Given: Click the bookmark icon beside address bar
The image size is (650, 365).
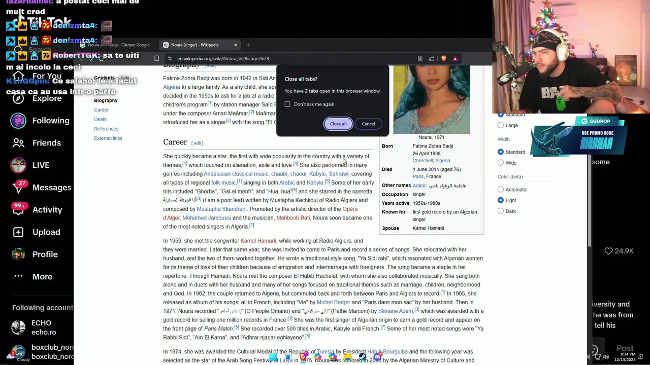Looking at the screenshot, I should pos(156,58).
